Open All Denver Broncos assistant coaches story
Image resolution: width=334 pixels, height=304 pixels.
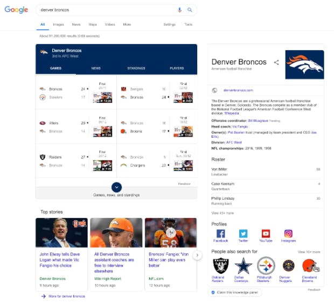[114, 263]
